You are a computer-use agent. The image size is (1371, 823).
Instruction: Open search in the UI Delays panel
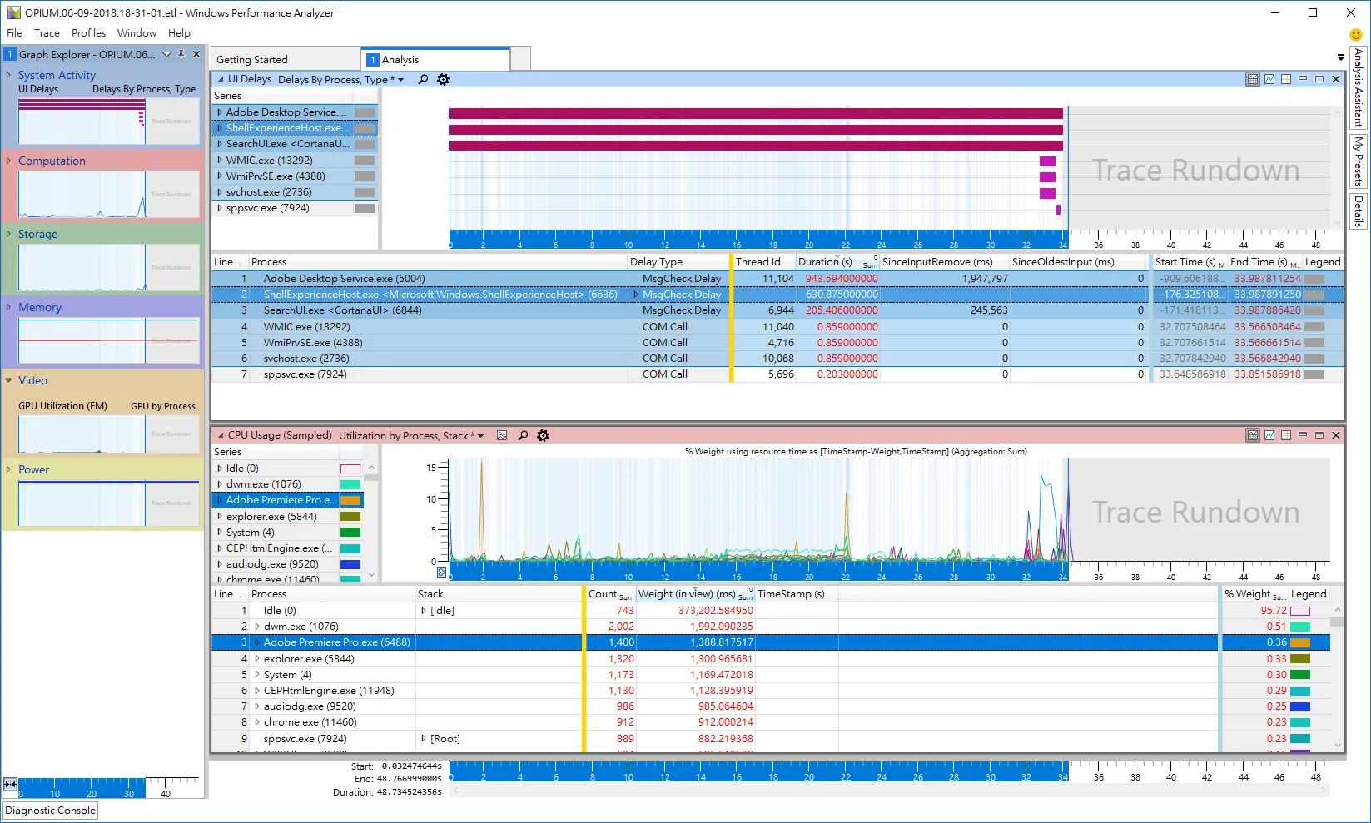[423, 80]
